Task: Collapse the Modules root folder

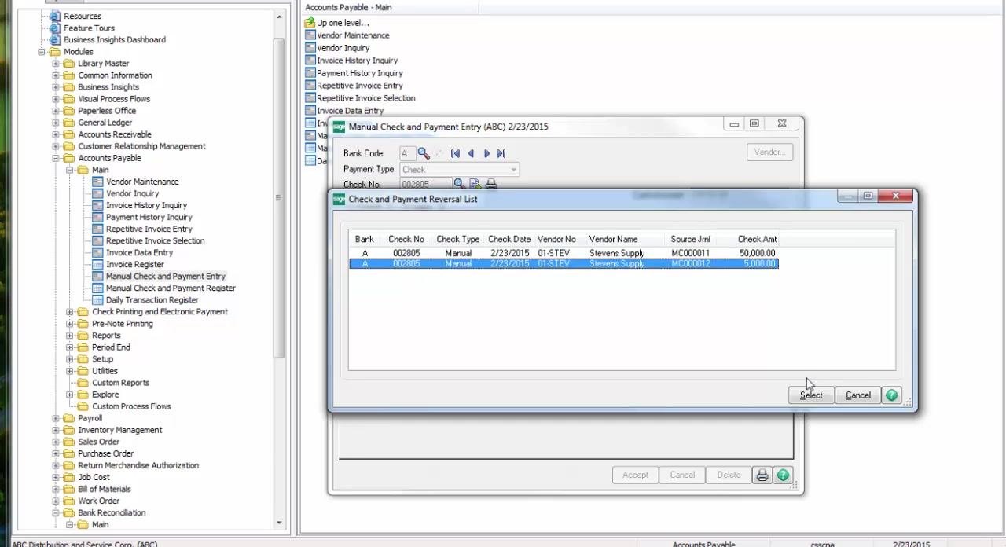Action: pyautogui.click(x=42, y=52)
